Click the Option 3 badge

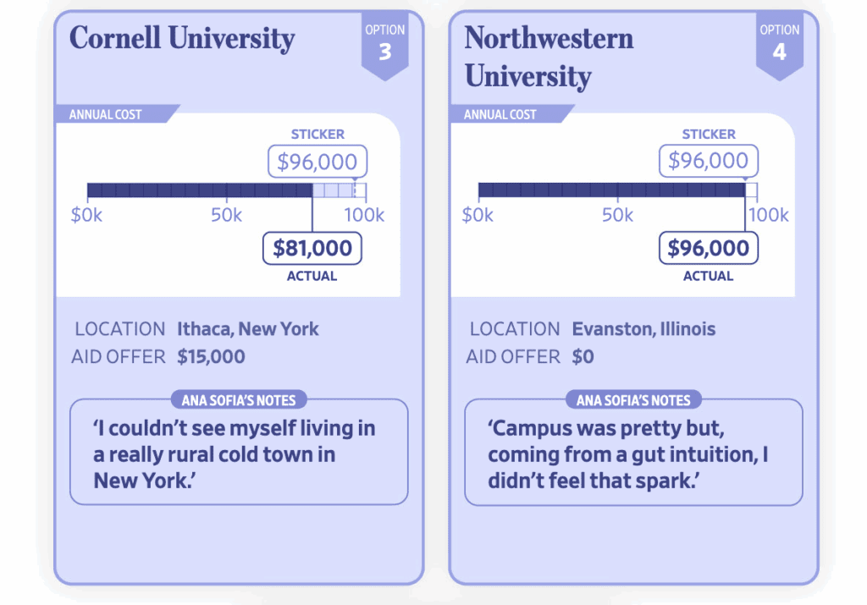pos(384,45)
